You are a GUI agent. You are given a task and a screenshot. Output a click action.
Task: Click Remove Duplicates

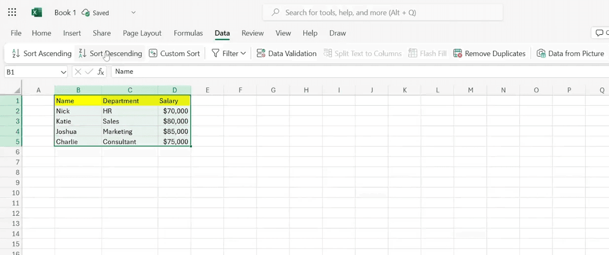tap(489, 54)
